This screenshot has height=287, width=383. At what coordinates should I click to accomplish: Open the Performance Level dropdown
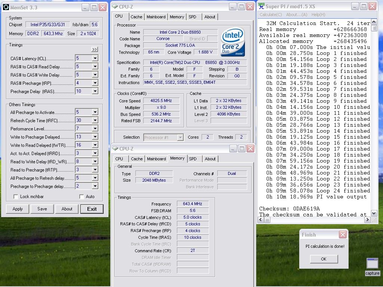coord(95,129)
